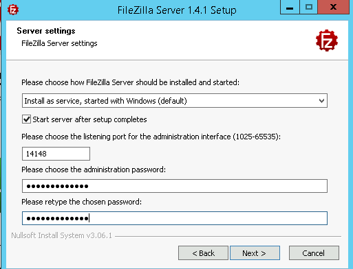
Task: Minimize the FileZilla Server Setup window
Action: (290, 7)
